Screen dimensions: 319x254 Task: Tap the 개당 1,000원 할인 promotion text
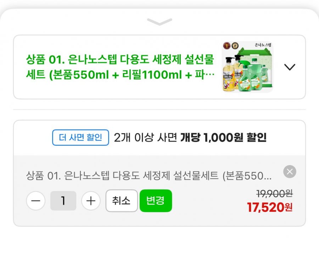click(x=223, y=137)
